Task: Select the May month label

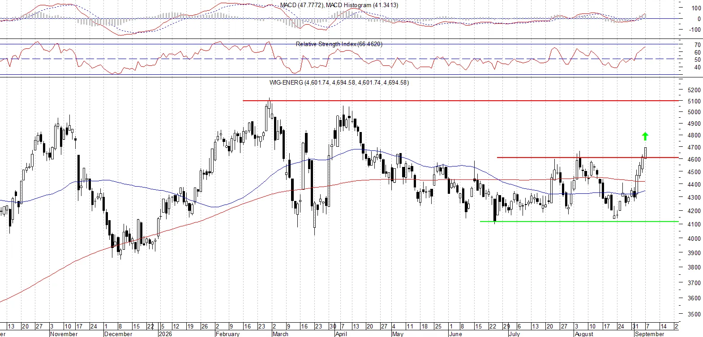Action: [x=398, y=334]
